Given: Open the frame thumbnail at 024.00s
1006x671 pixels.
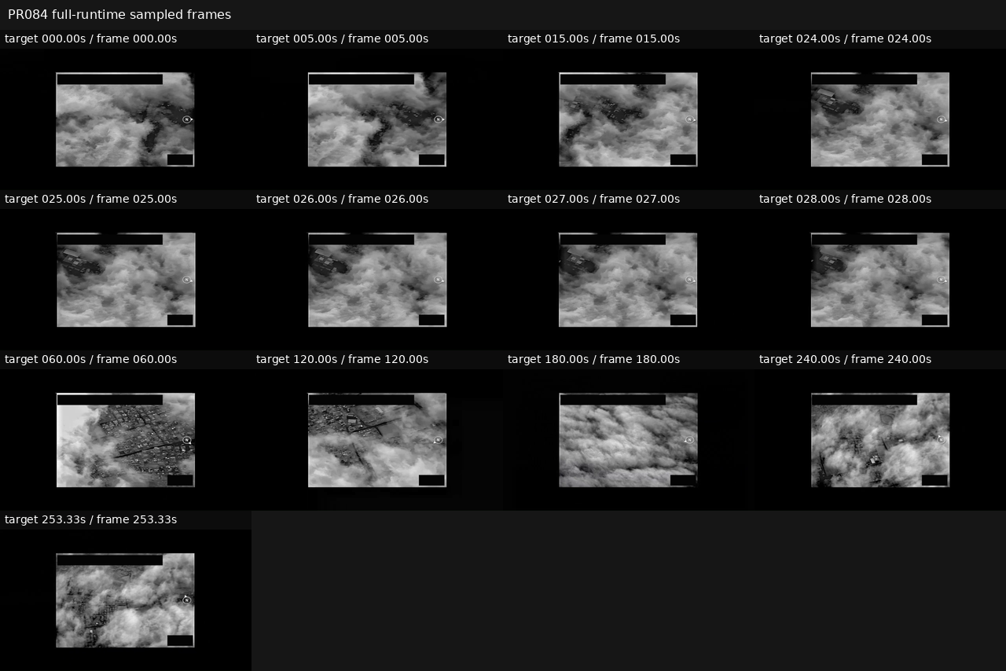Looking at the screenshot, I should 879,119.
